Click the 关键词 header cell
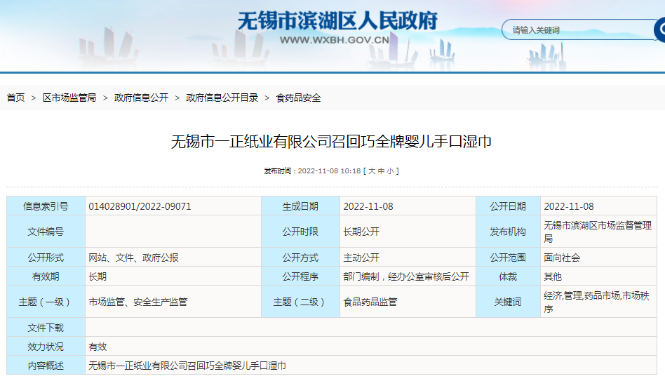Screen dimensions: 665x381 (508, 302)
